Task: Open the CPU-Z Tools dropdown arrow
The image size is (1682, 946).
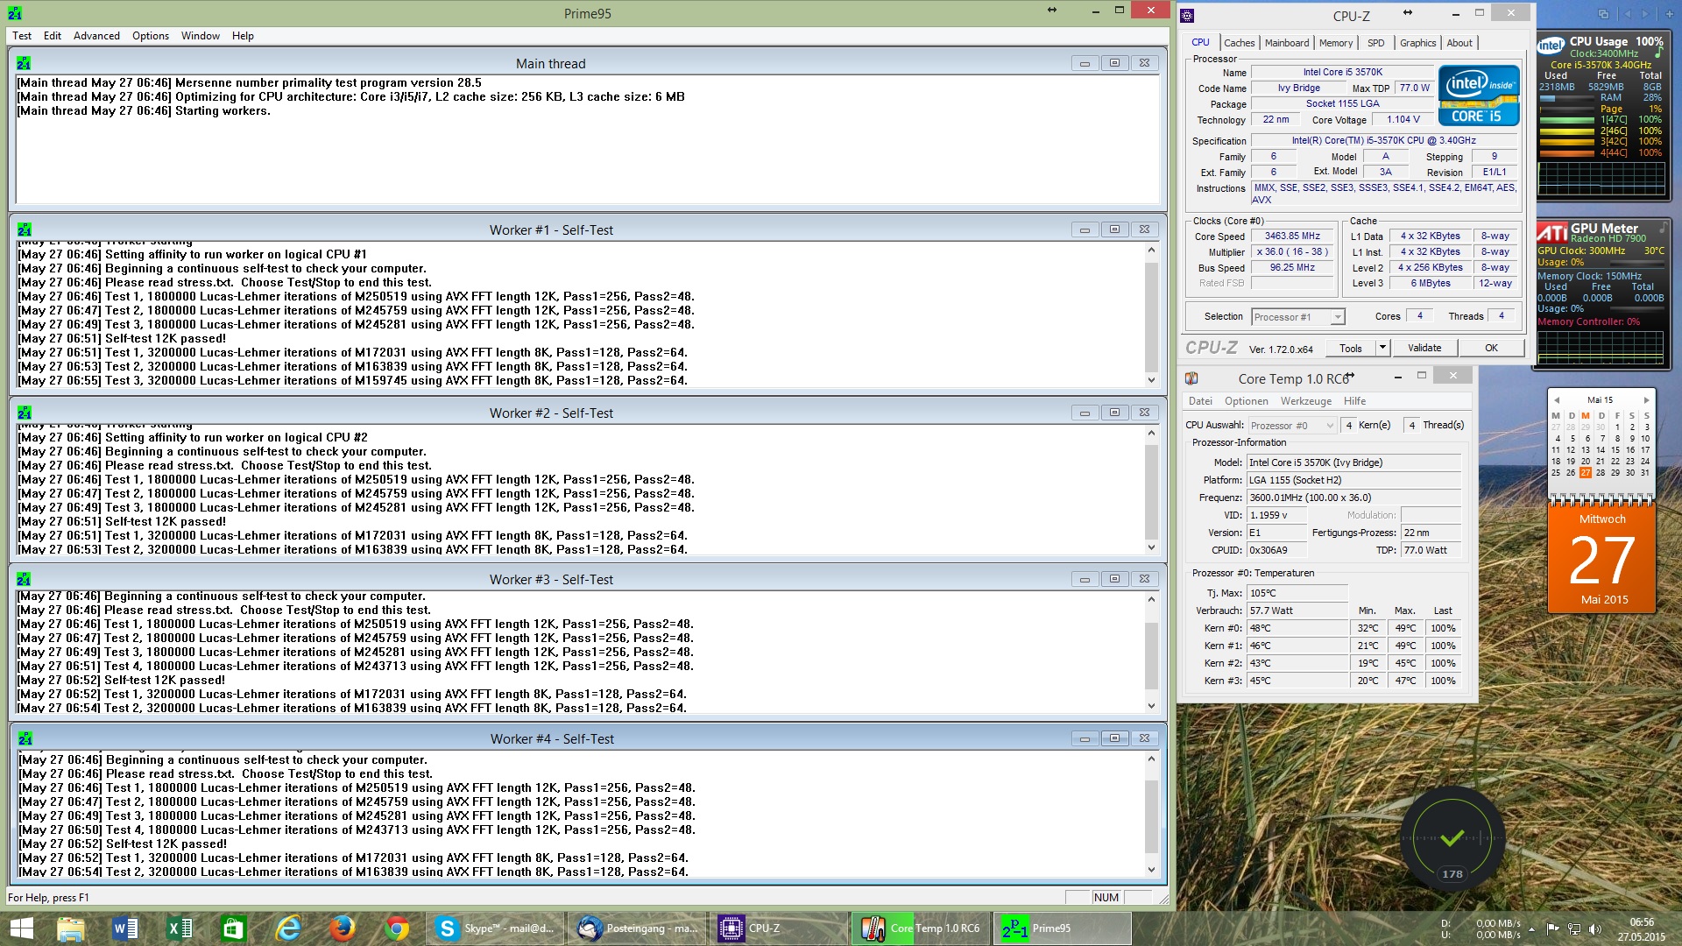Action: pos(1382,348)
